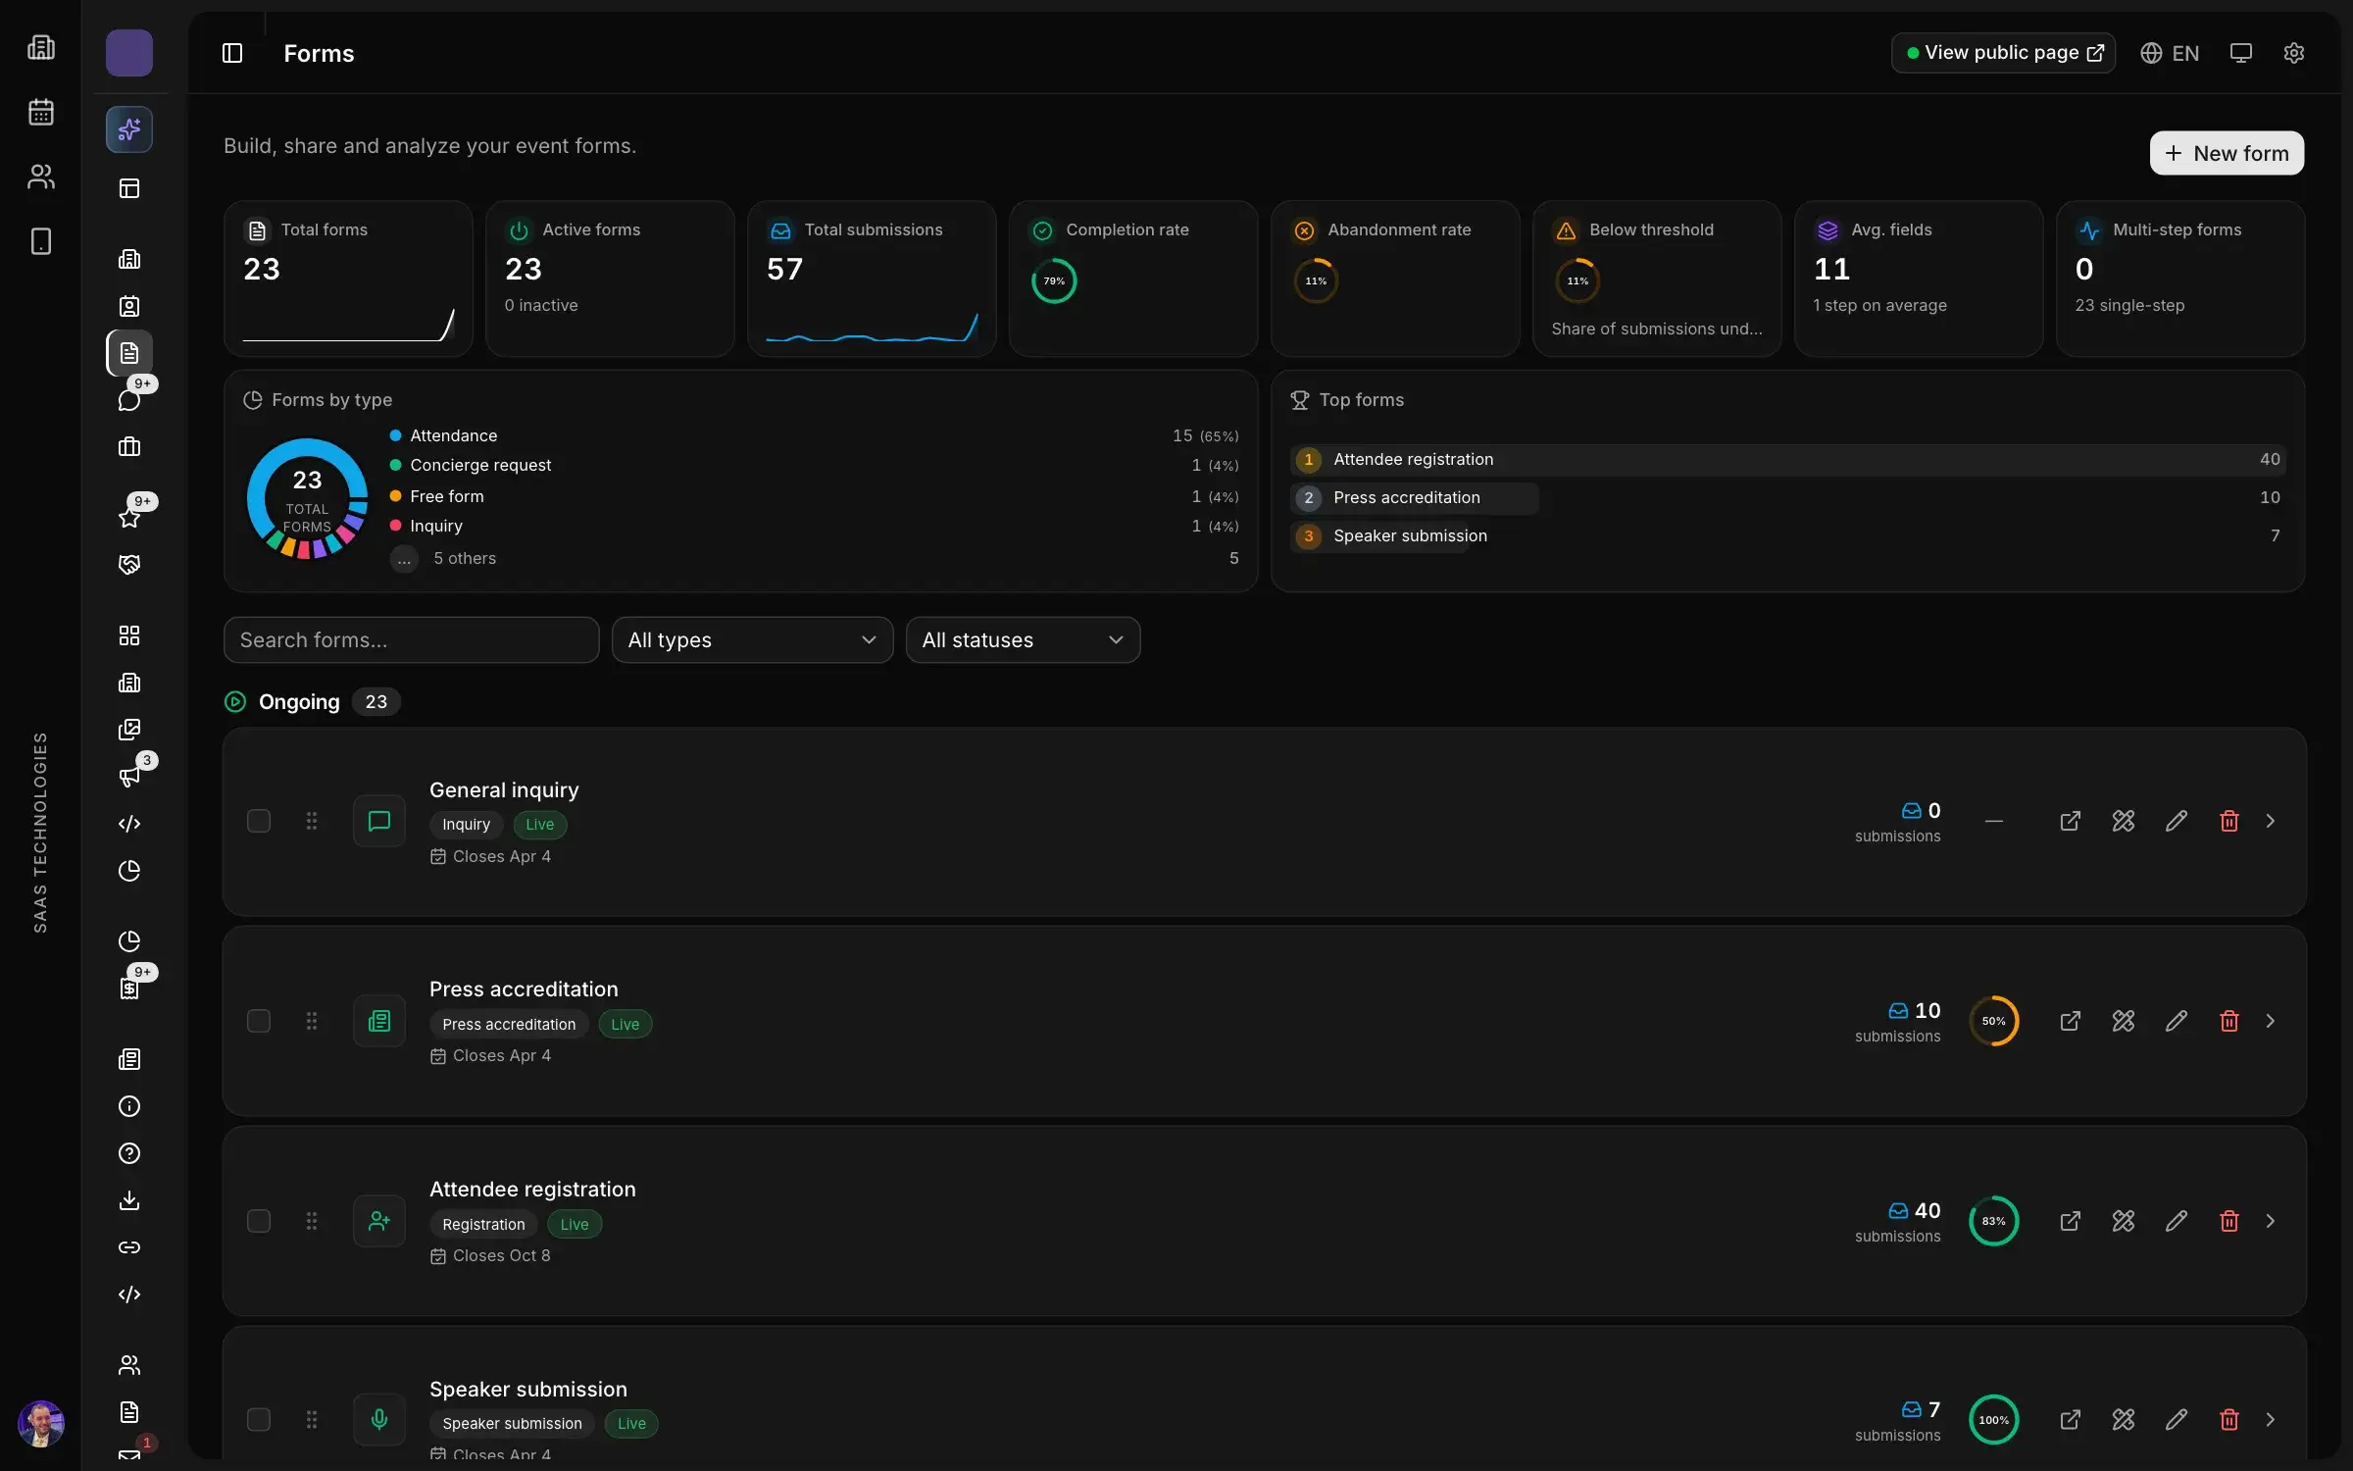This screenshot has height=1471, width=2353.
Task: Check the Press accreditation checkbox
Action: point(259,1021)
